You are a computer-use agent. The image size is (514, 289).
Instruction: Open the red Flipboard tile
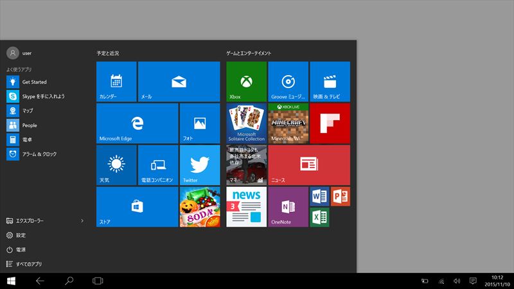(x=330, y=123)
